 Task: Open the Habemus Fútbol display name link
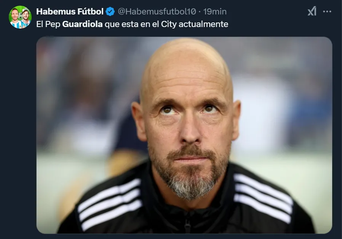tap(70, 11)
